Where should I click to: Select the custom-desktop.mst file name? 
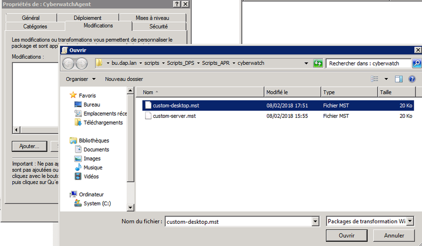click(x=176, y=106)
